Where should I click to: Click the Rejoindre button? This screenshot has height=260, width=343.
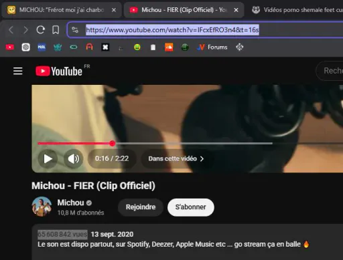click(x=141, y=207)
